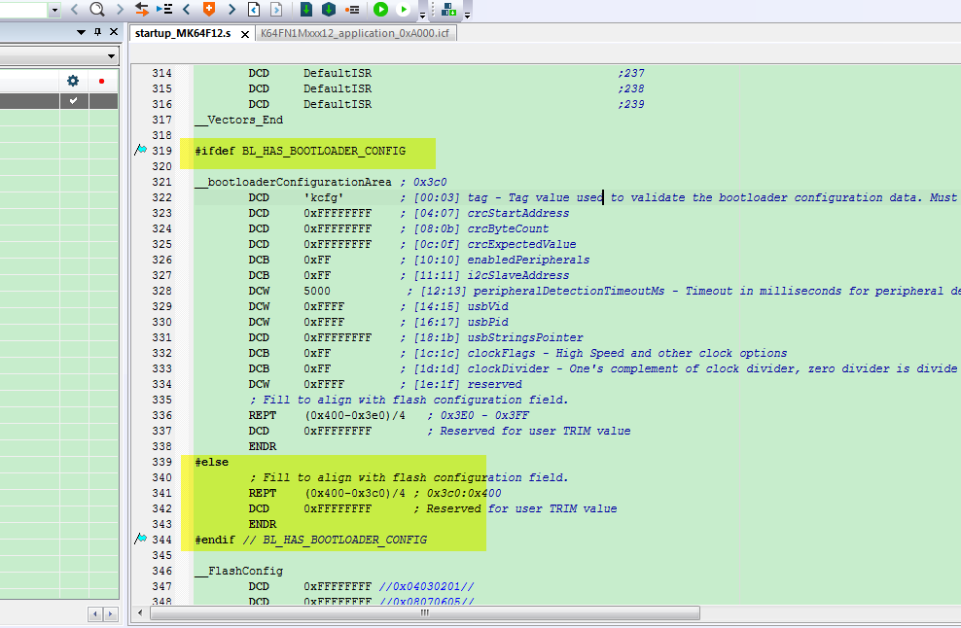Run Make on the project
The image size is (961, 628).
tap(329, 9)
